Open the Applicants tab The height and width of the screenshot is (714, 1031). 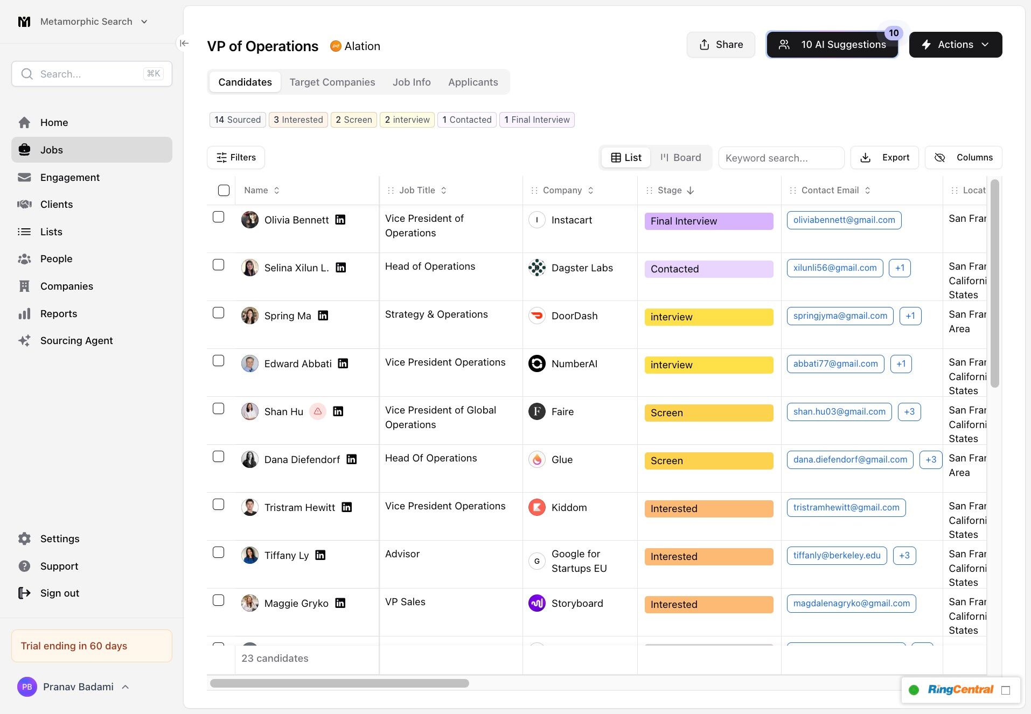(x=473, y=82)
